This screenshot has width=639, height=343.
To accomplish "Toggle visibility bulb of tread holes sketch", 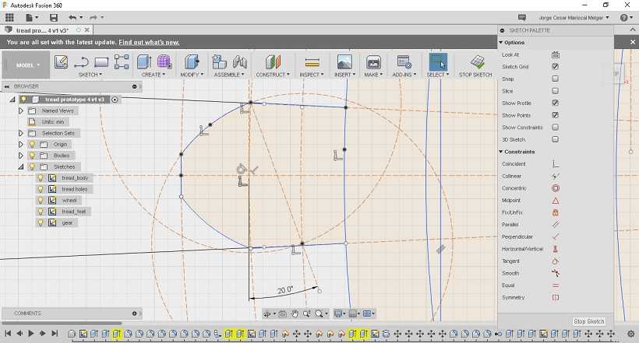I will point(41,189).
